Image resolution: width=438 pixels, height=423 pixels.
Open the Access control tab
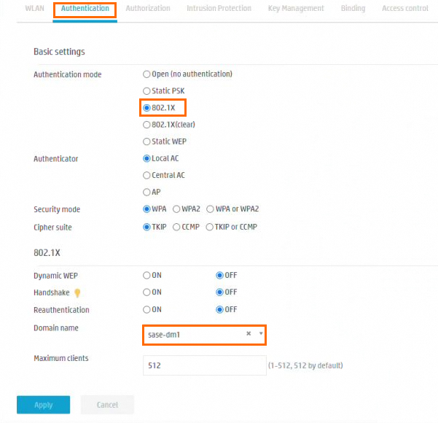click(x=404, y=9)
